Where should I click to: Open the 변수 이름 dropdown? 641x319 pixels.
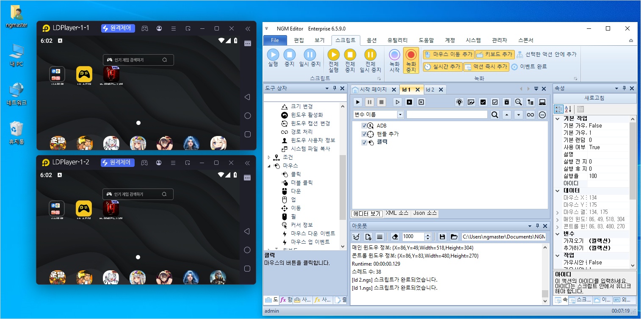[400, 115]
